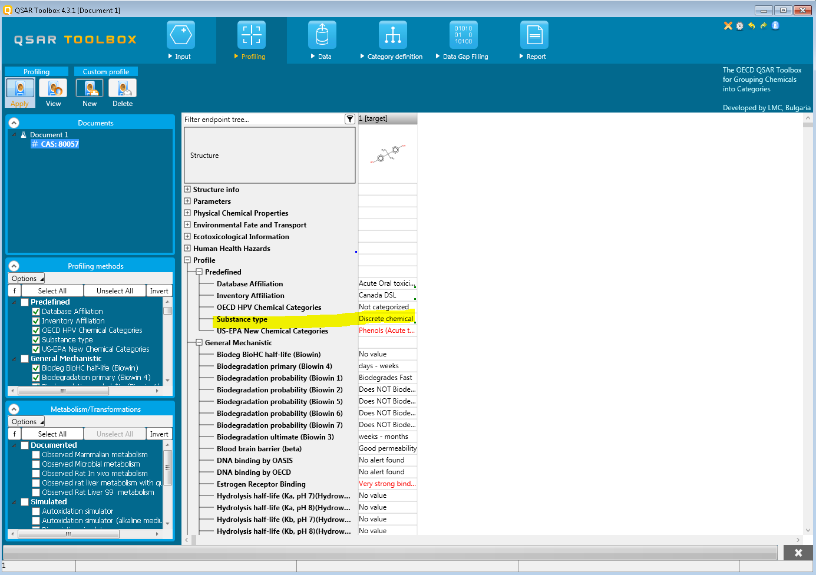Open the Report stage icon
The height and width of the screenshot is (575, 816).
coord(534,35)
